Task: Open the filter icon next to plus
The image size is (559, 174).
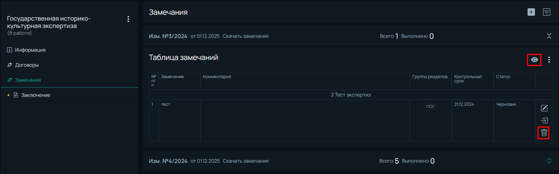Action: point(547,12)
